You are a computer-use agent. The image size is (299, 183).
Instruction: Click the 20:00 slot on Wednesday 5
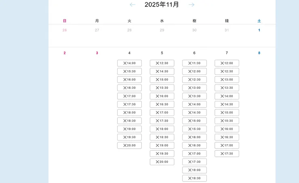162,162
